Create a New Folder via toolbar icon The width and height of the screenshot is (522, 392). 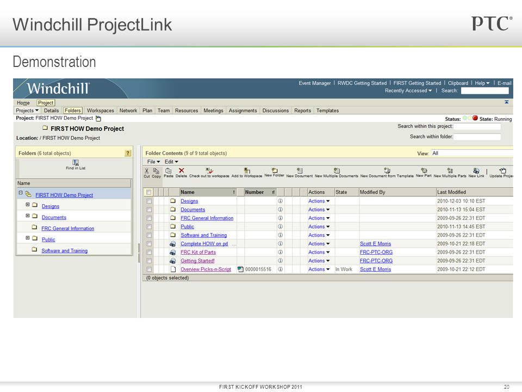(x=275, y=170)
